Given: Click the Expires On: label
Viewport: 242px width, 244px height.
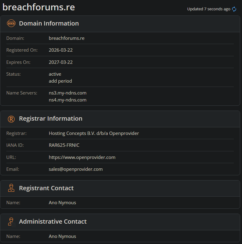Looking at the screenshot, I should [18, 62].
